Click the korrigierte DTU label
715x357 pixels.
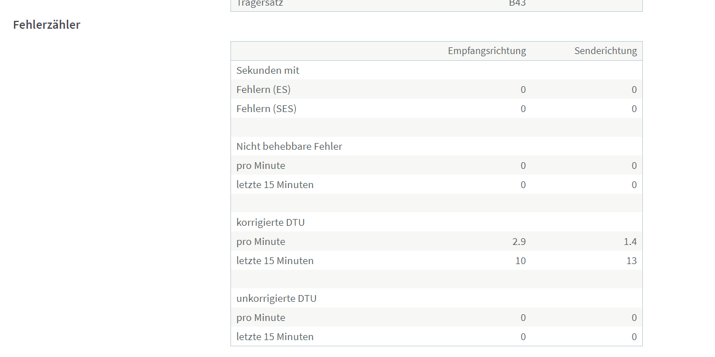point(270,222)
